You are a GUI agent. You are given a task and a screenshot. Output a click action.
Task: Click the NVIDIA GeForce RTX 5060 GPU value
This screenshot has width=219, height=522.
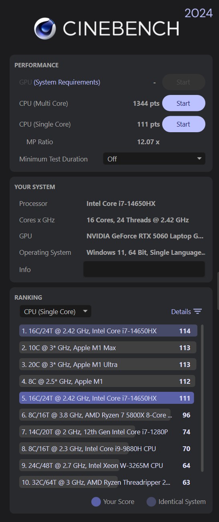point(145,236)
